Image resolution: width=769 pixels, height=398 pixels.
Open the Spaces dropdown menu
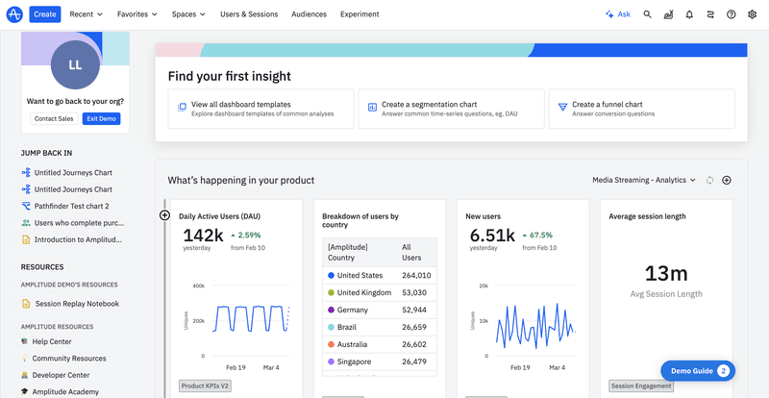[188, 14]
